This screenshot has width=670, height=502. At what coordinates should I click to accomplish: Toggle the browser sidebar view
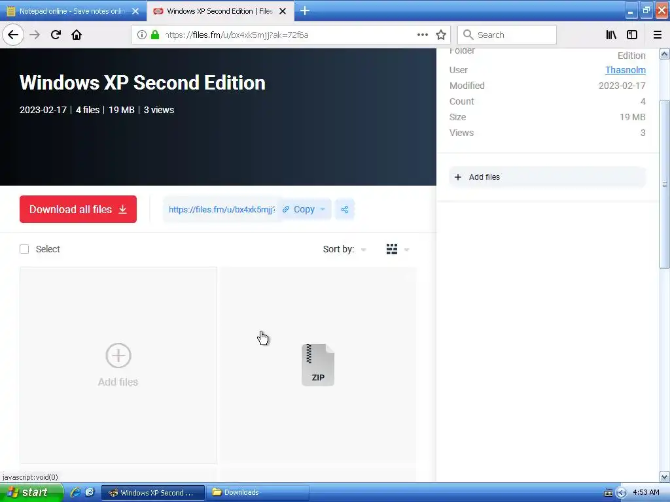click(632, 35)
